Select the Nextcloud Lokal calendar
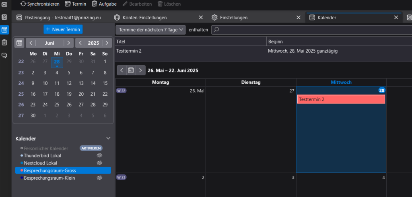This screenshot has height=197, width=412. pyautogui.click(x=41, y=163)
